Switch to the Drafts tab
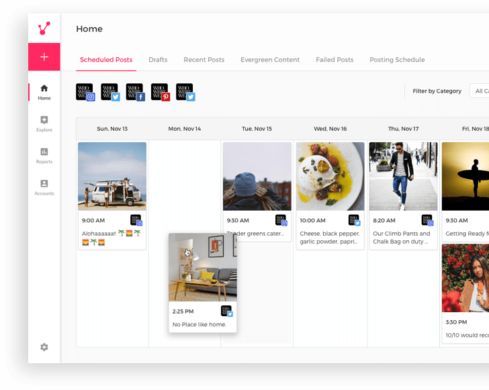489x390 pixels. 158,60
